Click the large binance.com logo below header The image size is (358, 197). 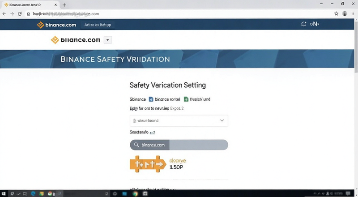[75, 40]
